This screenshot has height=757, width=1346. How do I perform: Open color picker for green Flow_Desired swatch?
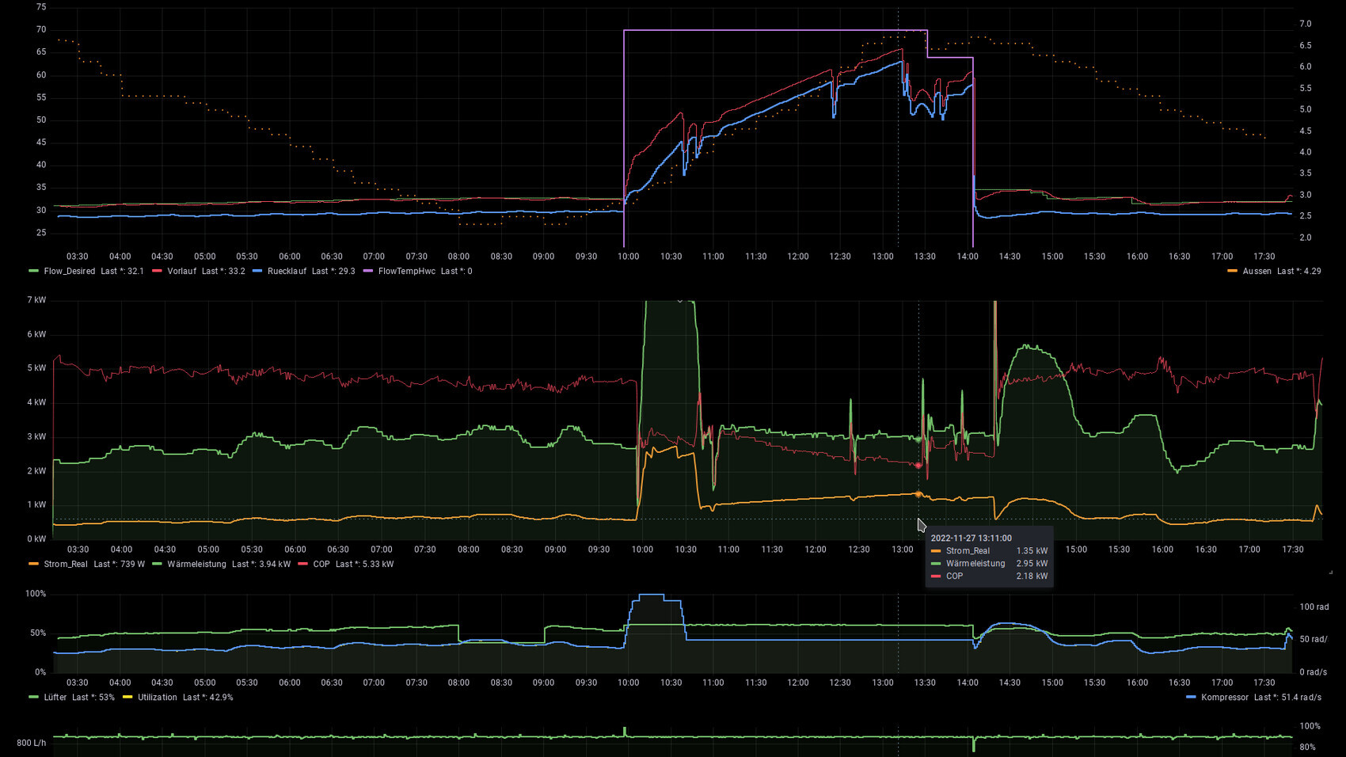click(x=33, y=272)
